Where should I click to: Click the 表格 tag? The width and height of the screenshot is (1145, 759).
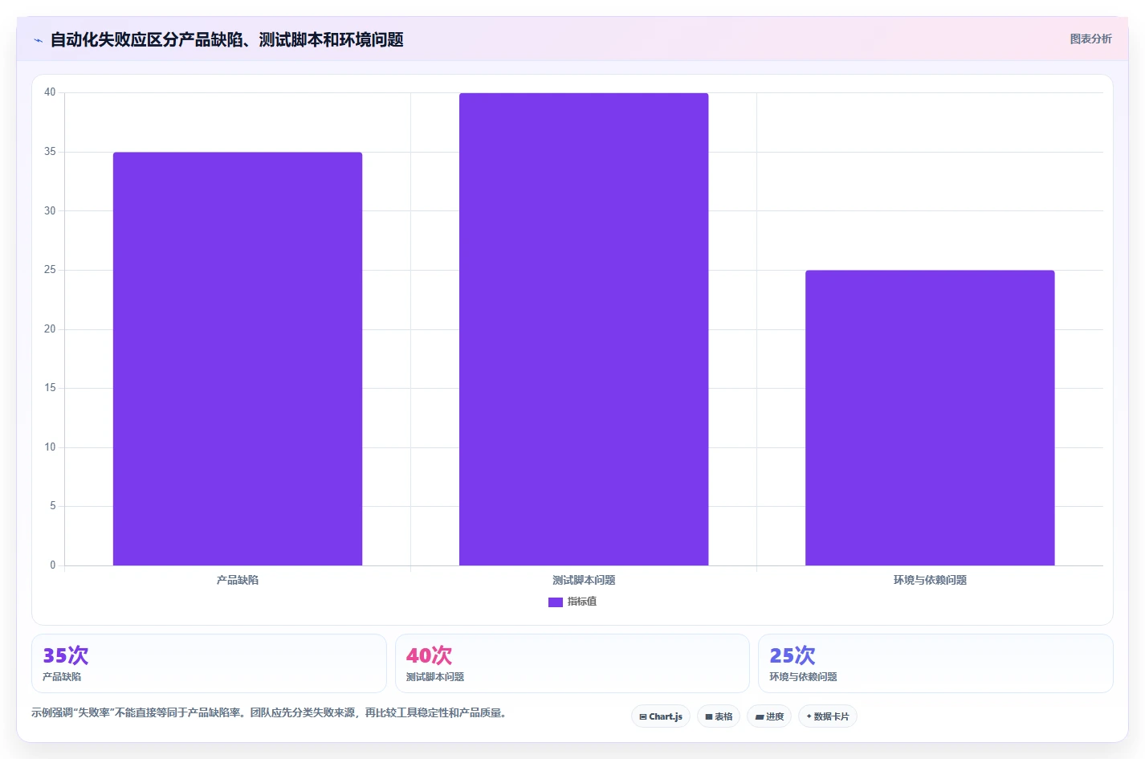[719, 716]
